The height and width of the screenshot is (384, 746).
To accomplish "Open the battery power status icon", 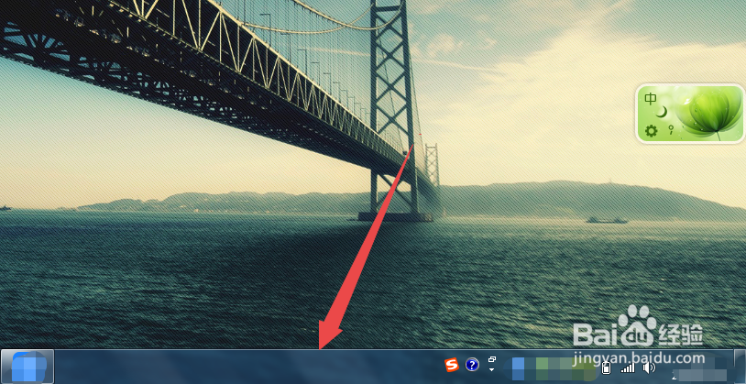I will click(x=606, y=368).
